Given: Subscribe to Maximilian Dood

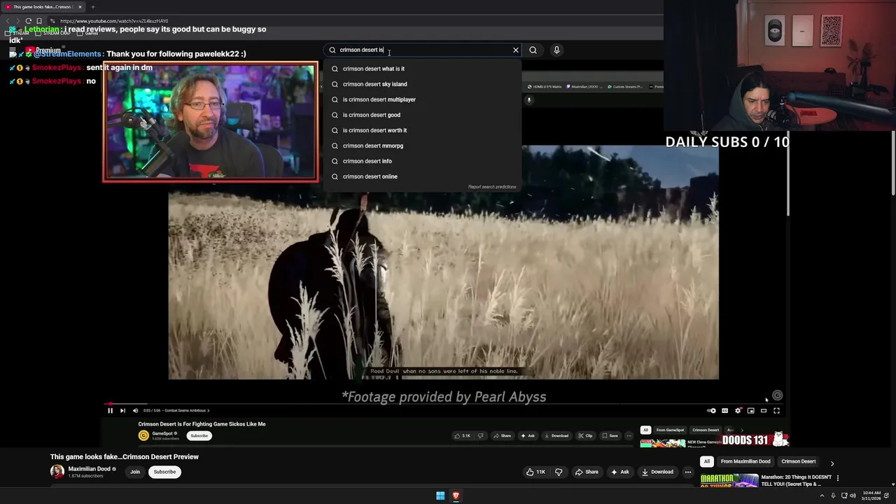Looking at the screenshot, I should click(164, 472).
